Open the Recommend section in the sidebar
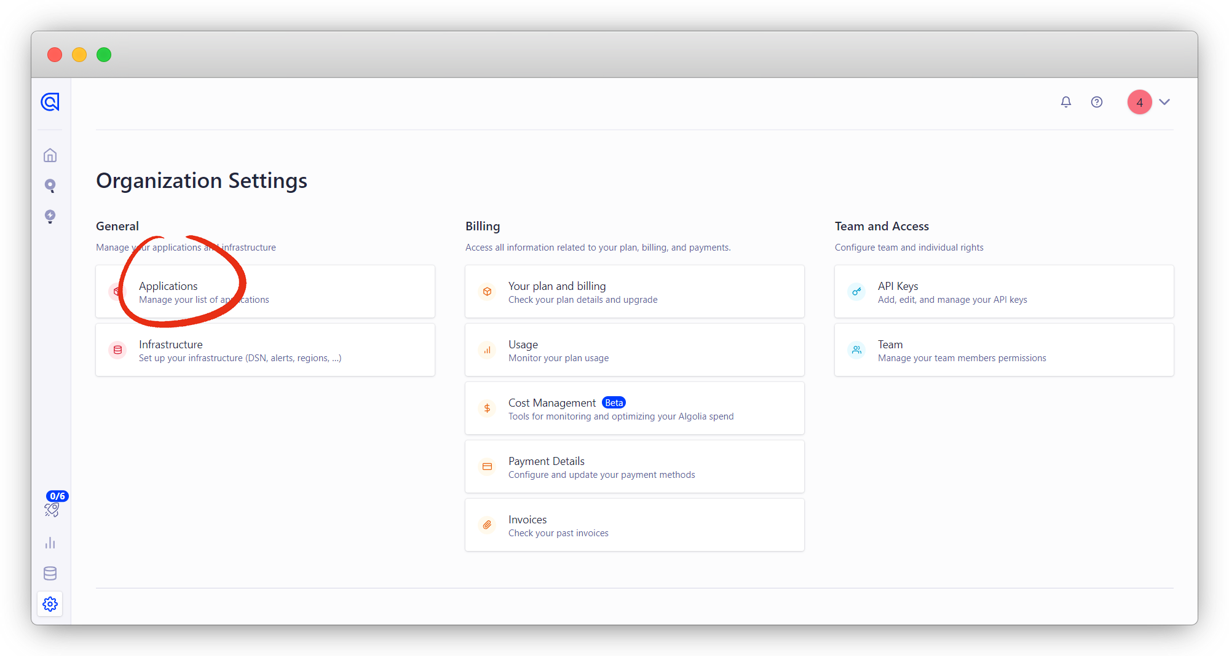The image size is (1229, 656). pyautogui.click(x=50, y=216)
